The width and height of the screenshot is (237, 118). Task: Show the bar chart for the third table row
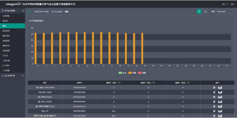(x=220, y=97)
